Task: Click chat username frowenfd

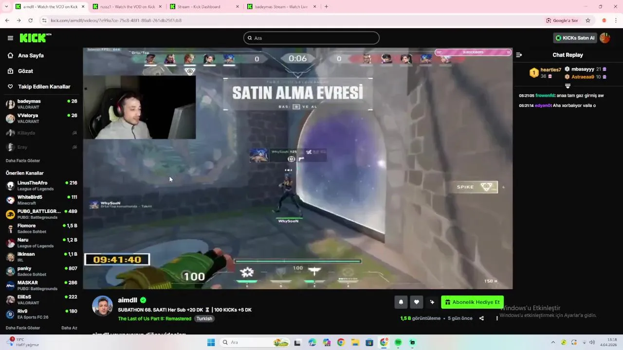Action: coord(545,96)
